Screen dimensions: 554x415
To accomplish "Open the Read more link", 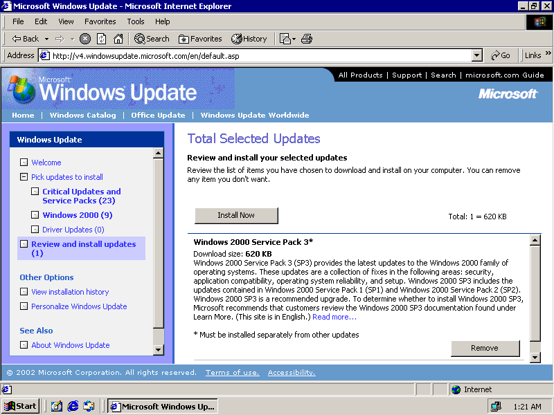I will pos(334,317).
